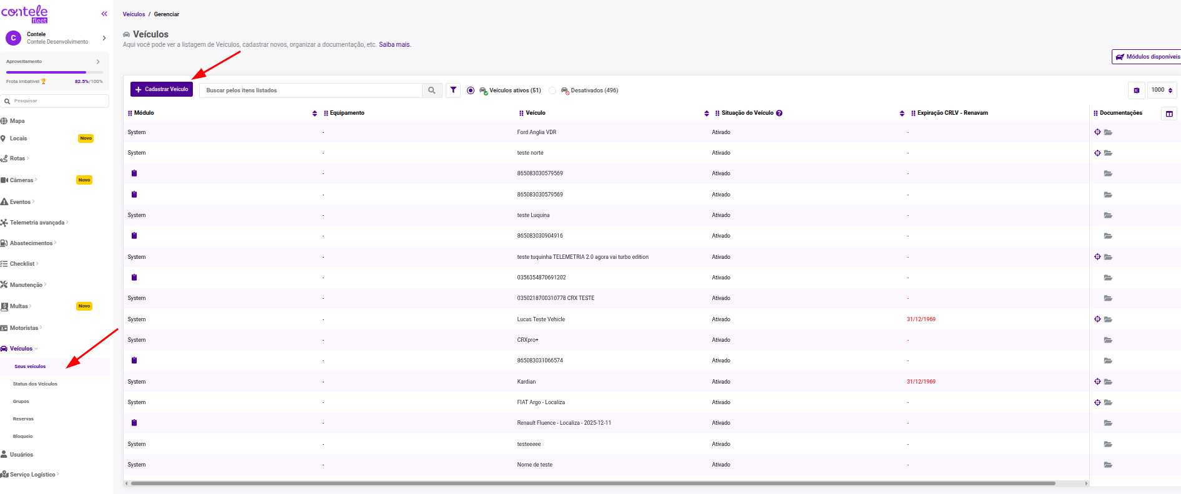Viewport: 1181px width, 494px height.
Task: Open Reservas submenu item
Action: point(23,419)
